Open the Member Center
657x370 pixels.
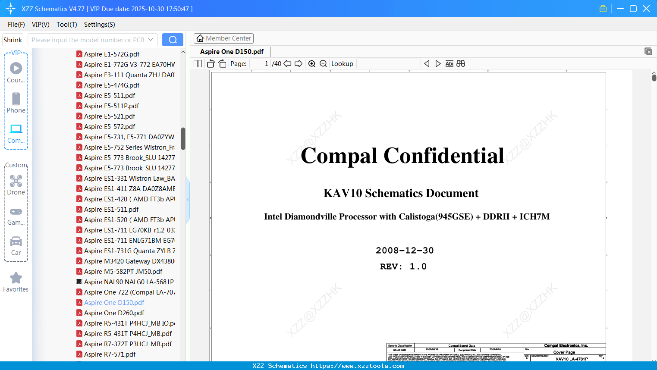click(x=224, y=38)
